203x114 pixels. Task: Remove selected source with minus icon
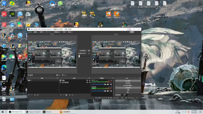click(63, 95)
